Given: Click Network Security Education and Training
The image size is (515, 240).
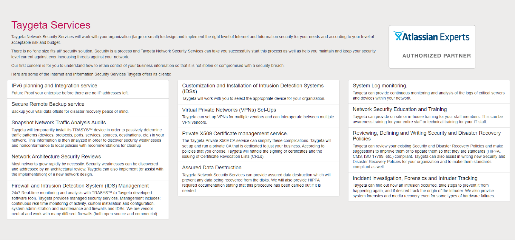Looking at the screenshot, I should tap(400, 110).
